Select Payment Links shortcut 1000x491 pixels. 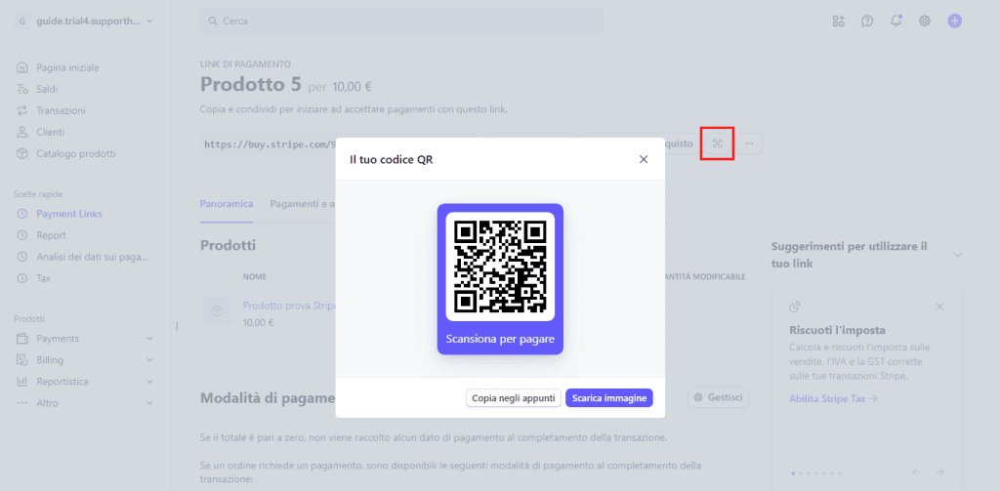tap(69, 214)
